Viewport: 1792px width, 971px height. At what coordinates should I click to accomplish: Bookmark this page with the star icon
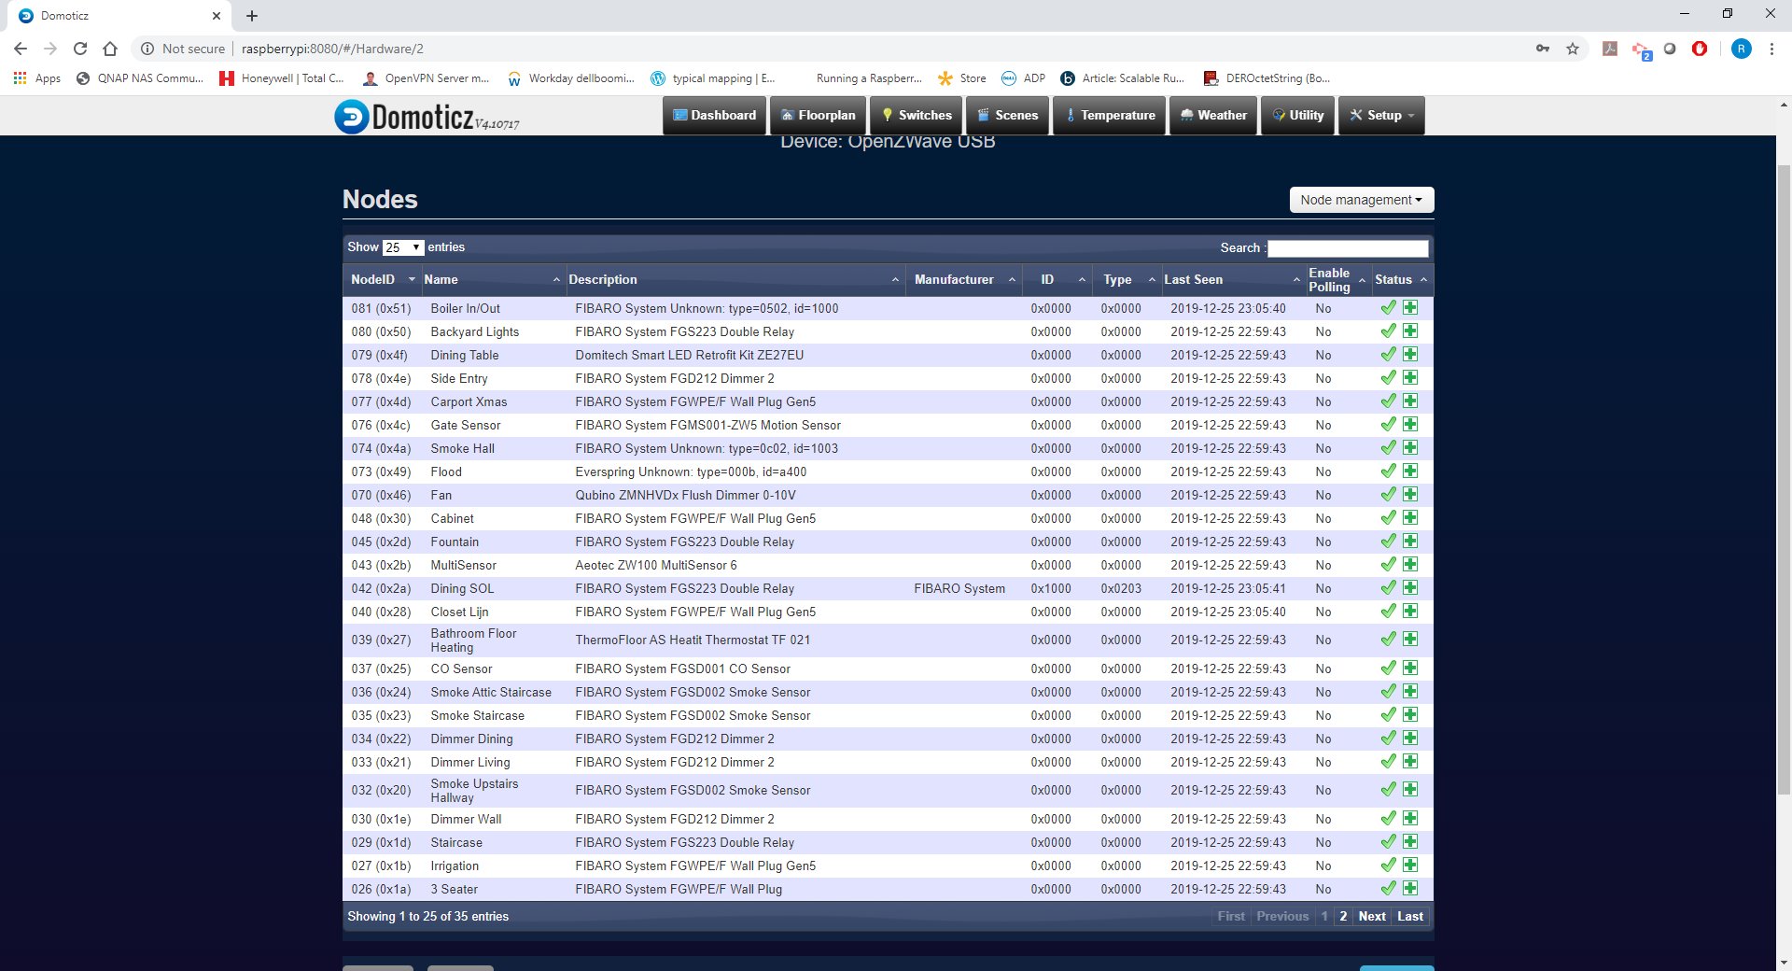pos(1573,49)
